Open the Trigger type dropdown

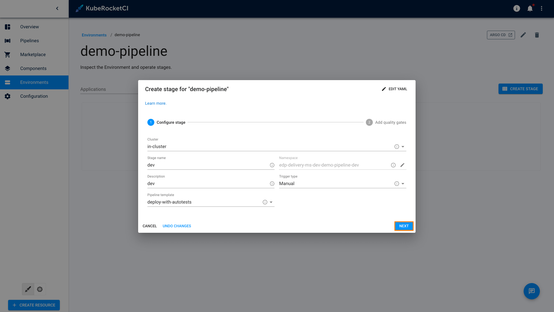coord(403,184)
